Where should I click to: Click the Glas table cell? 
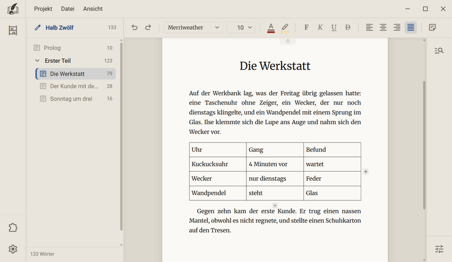pyautogui.click(x=332, y=193)
